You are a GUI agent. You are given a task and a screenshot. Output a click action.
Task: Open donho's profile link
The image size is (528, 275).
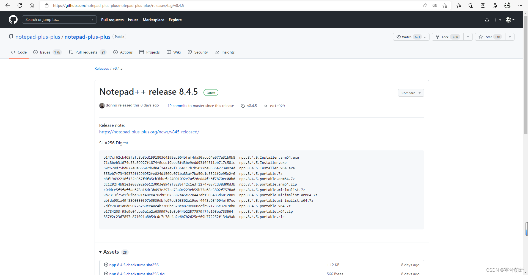[111, 105]
